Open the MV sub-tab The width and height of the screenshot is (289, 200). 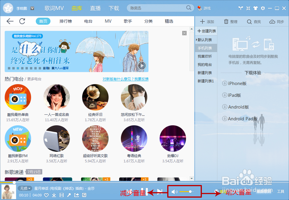[x=108, y=21]
